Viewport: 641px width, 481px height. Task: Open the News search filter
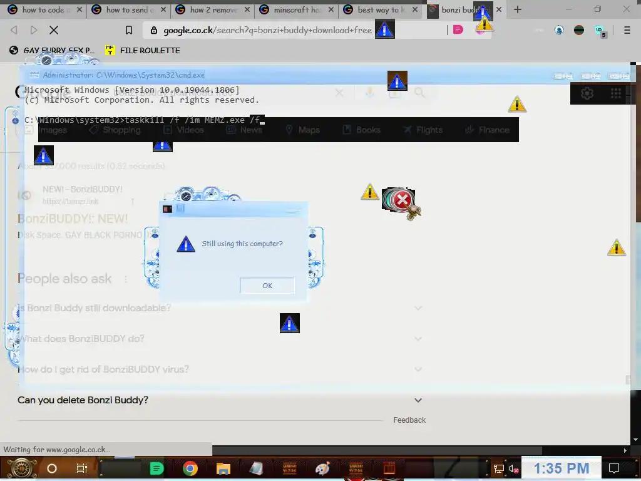pyautogui.click(x=244, y=130)
